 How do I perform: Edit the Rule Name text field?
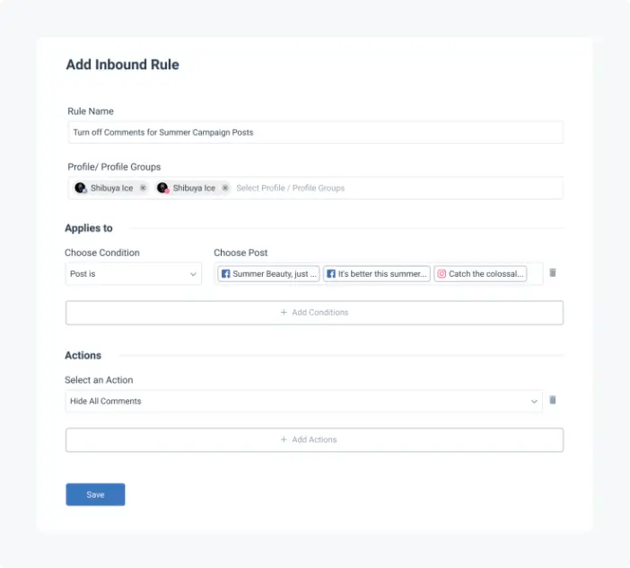coord(315,132)
